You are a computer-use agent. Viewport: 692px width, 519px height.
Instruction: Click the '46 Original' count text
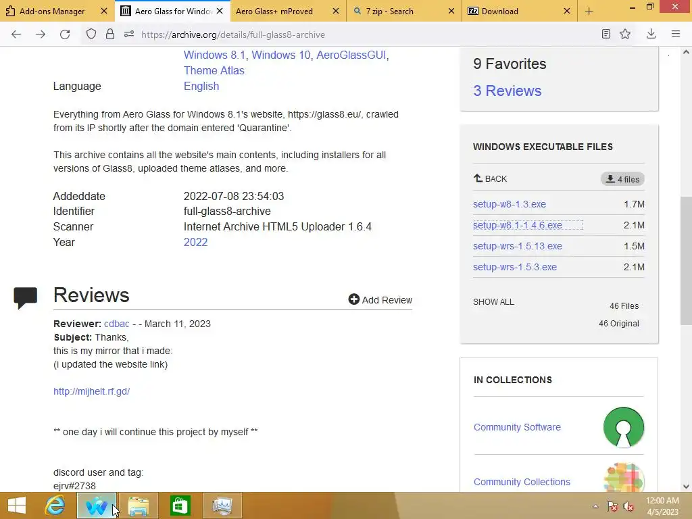coord(619,324)
